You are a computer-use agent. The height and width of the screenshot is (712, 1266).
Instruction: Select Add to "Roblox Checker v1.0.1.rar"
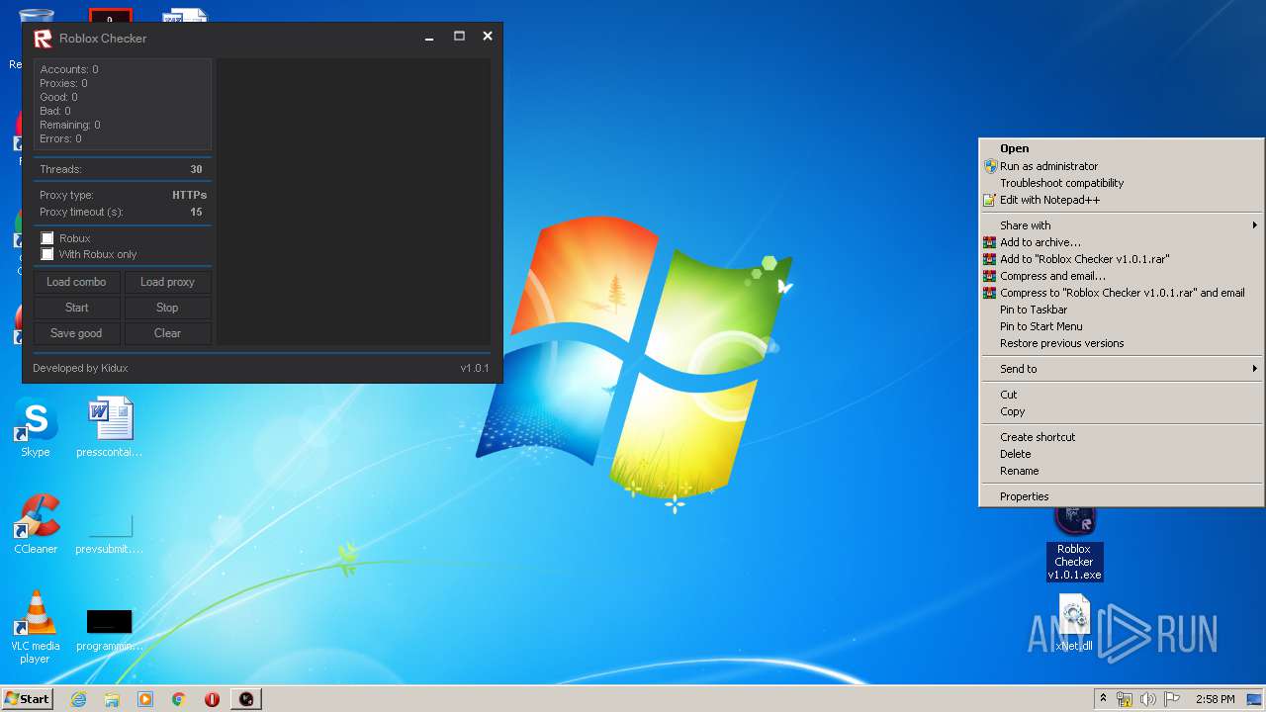point(1122,259)
